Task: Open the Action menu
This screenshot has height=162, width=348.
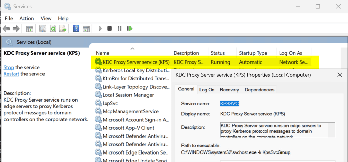Action: 27,18
